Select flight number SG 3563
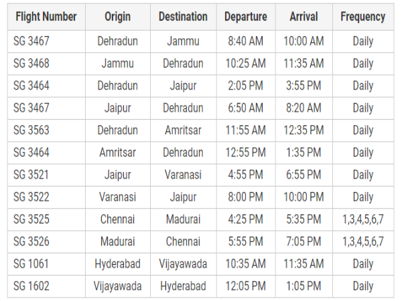 click(x=31, y=130)
